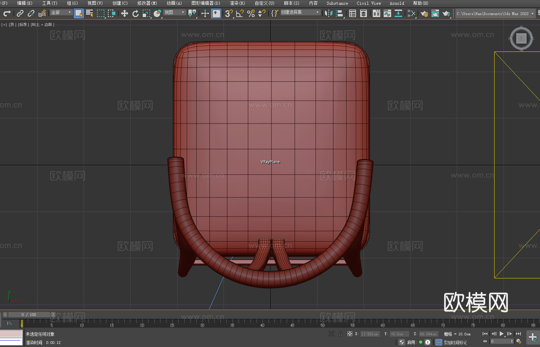This screenshot has width=540, height=347.
Task: Open the 编辑(E) menu
Action: coord(25,3)
